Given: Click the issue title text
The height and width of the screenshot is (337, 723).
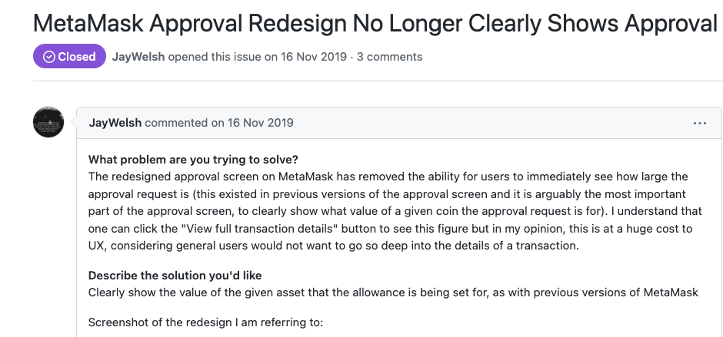Looking at the screenshot, I should (375, 23).
